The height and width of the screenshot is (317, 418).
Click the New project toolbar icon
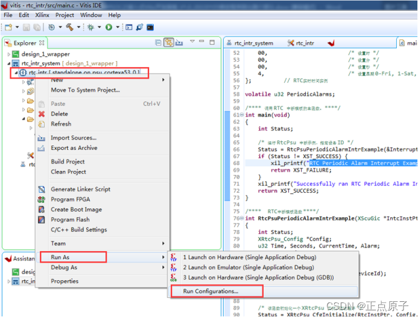(x=8, y=27)
